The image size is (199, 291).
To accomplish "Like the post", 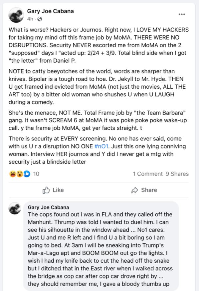I will coord(53,190).
